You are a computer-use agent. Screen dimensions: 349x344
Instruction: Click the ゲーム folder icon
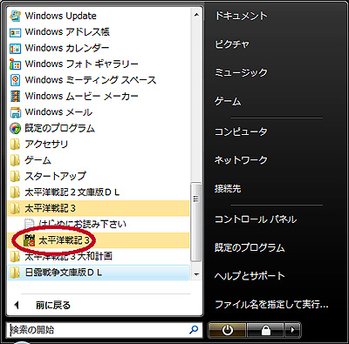pos(15,160)
